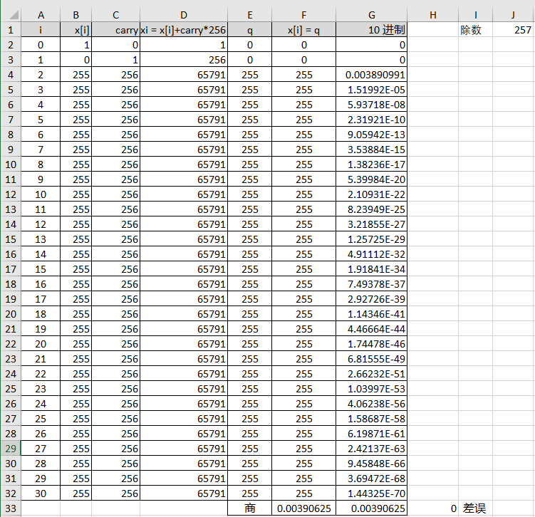This screenshot has height=517, width=535.
Task: Select column H header
Action: [432, 15]
